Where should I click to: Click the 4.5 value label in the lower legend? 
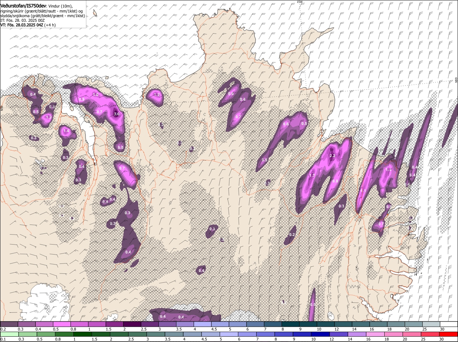tap(204, 340)
